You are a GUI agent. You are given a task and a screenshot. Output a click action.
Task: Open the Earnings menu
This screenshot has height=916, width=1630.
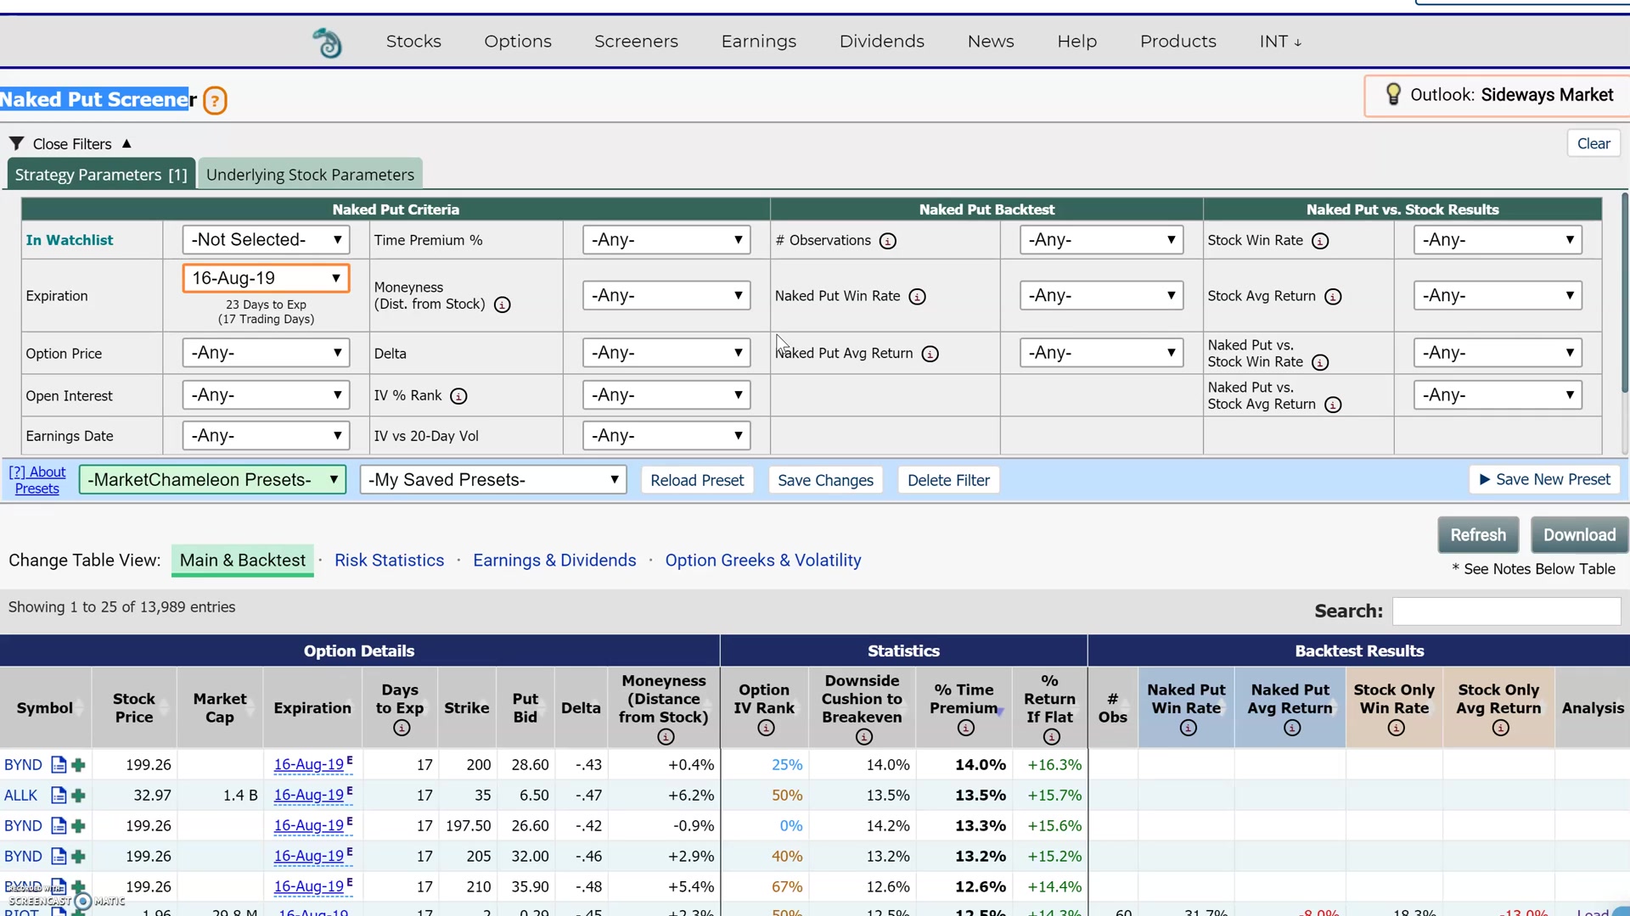coord(759,42)
